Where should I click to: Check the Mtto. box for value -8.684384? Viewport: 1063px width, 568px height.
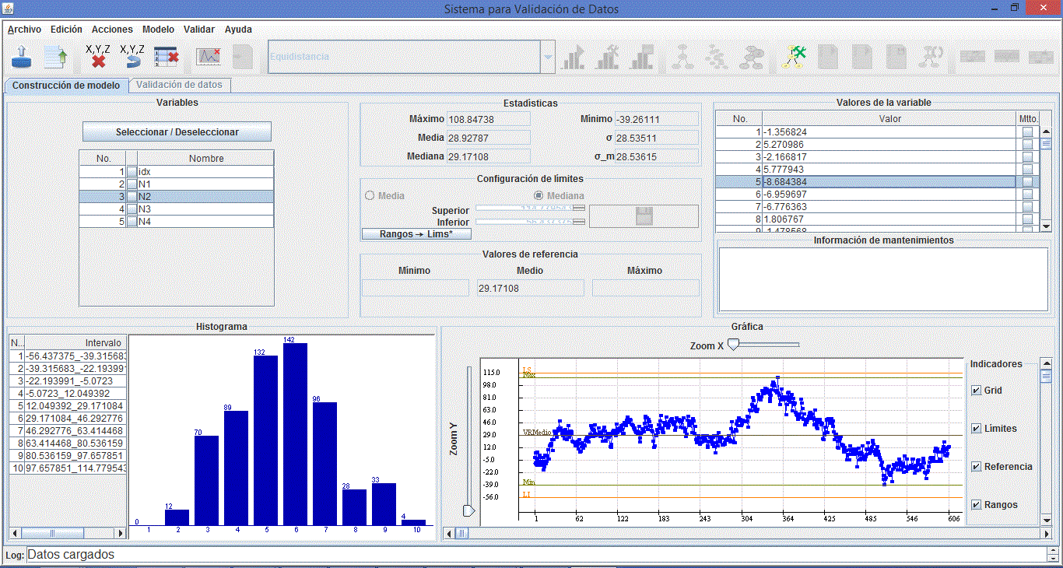pos(1028,181)
